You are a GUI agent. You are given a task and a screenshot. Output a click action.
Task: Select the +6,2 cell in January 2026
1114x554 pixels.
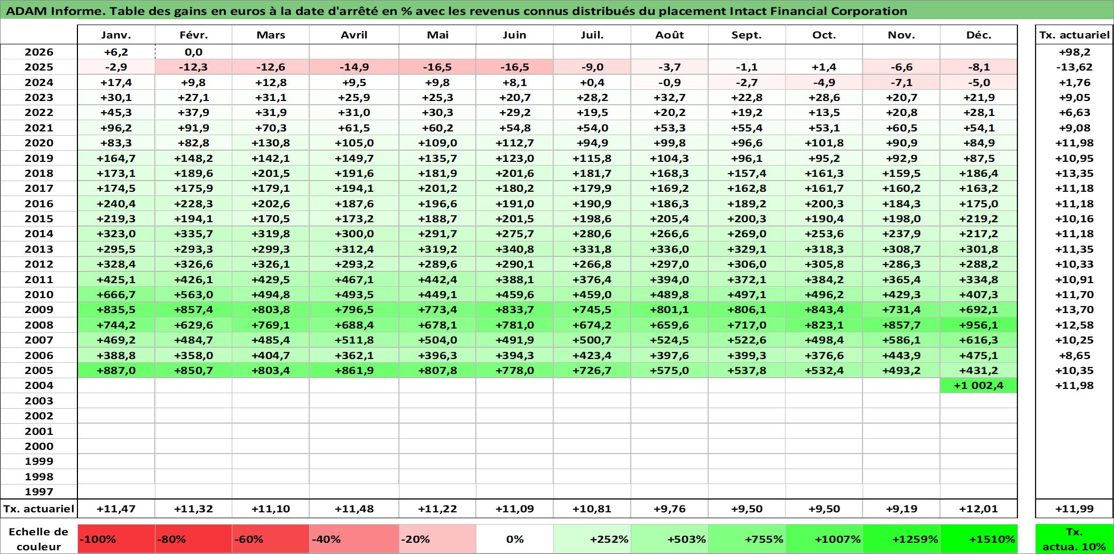click(116, 52)
